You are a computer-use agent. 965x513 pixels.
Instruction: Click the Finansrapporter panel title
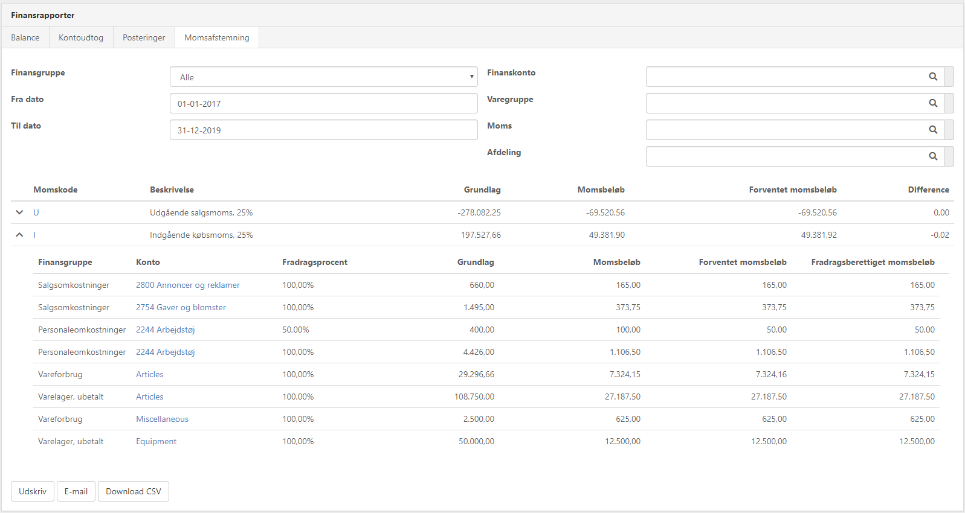pos(43,15)
